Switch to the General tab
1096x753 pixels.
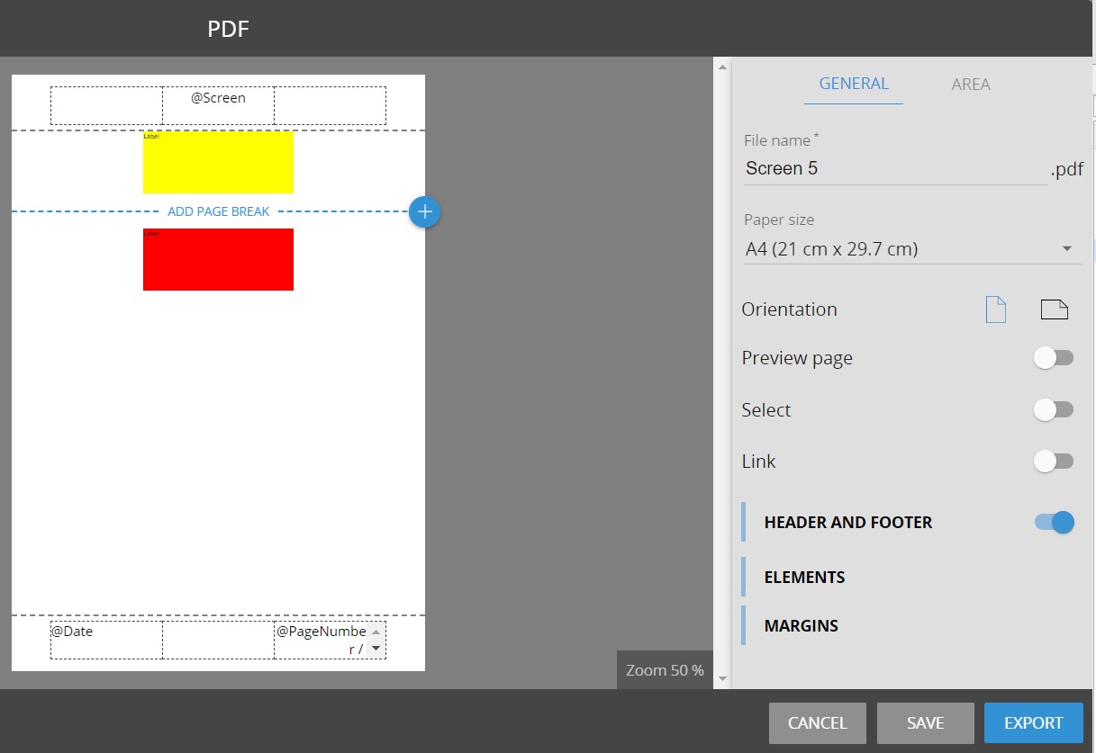click(x=854, y=84)
